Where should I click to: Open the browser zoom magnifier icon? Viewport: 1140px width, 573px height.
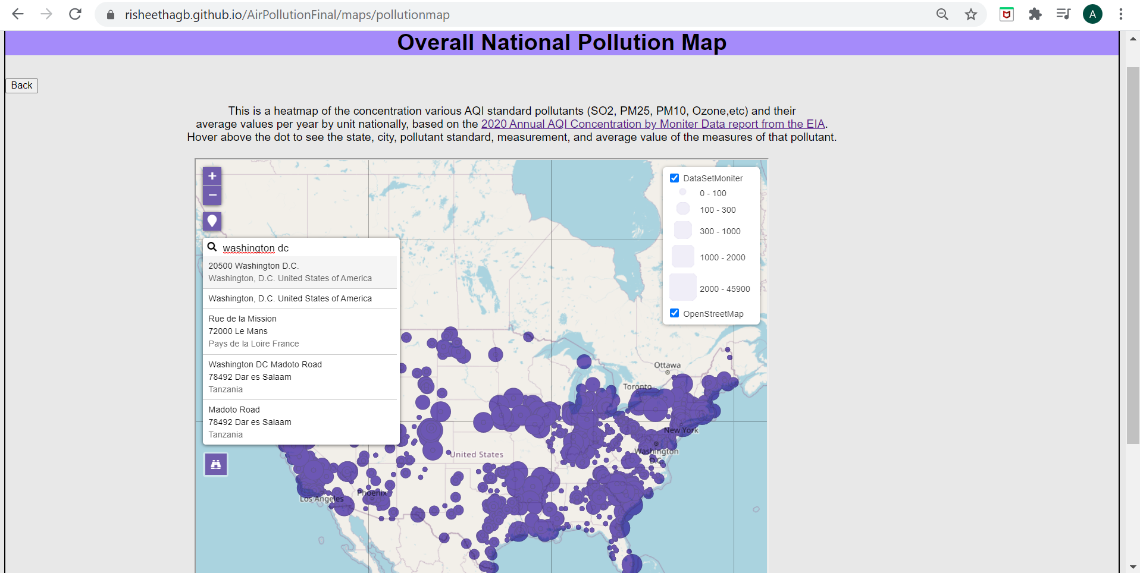click(x=942, y=14)
